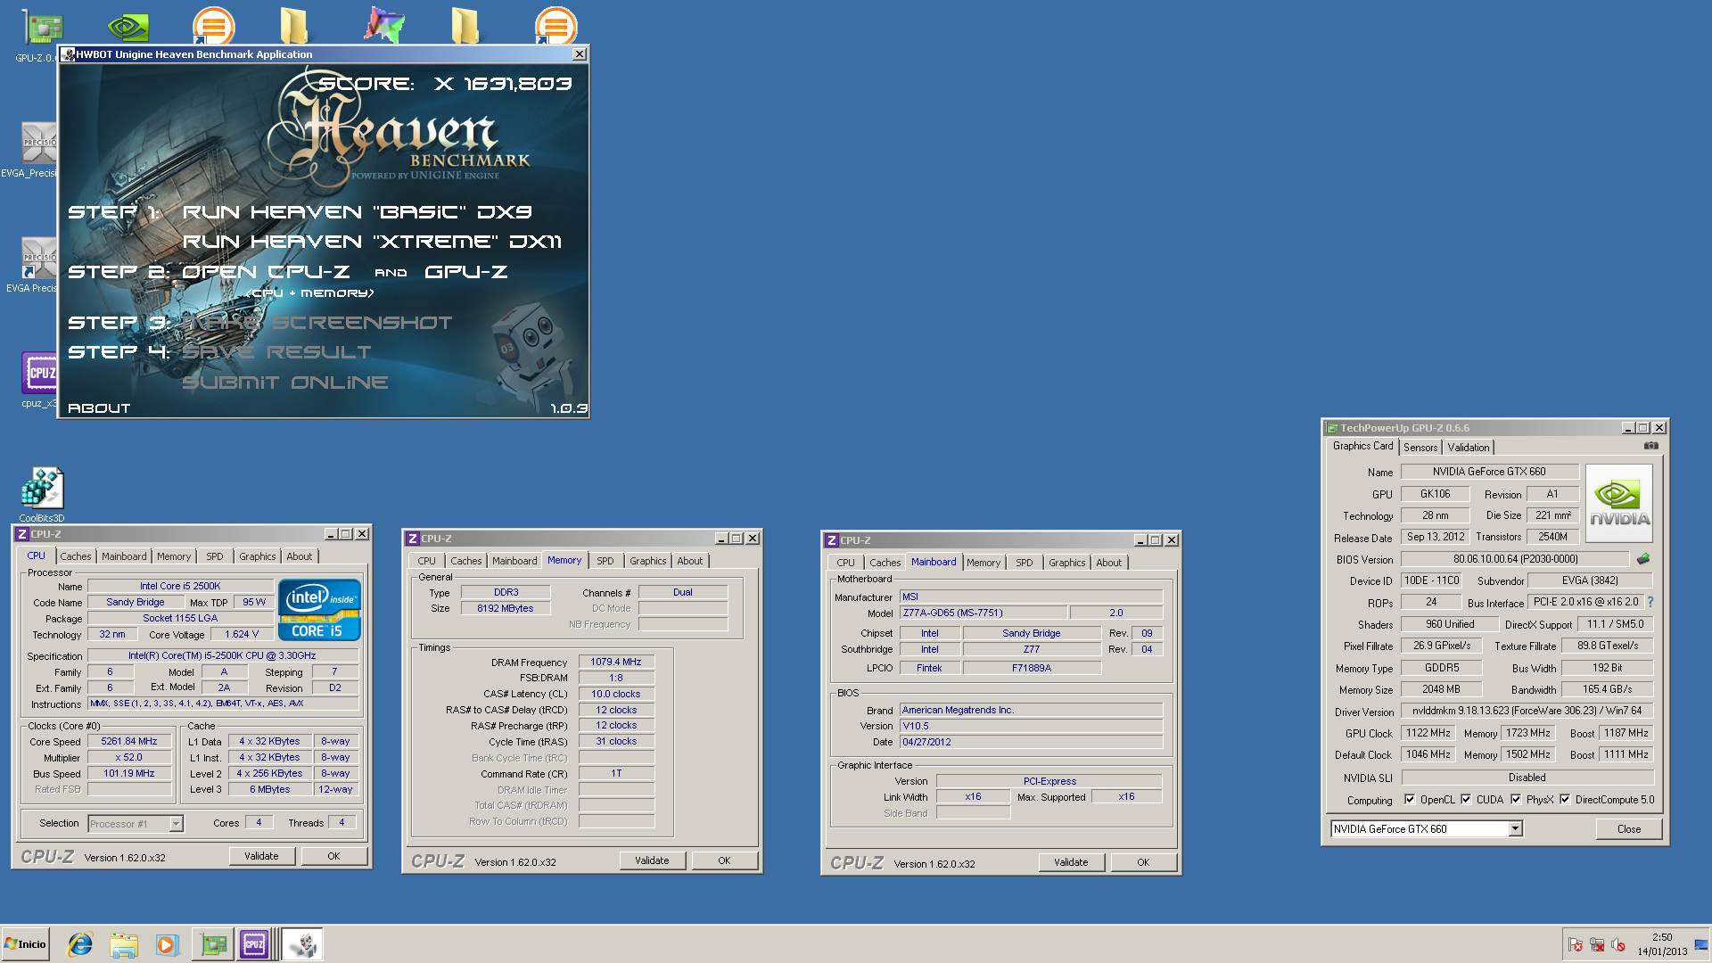Toggle the OpenCL checkbox in GPU-Z

pyautogui.click(x=1410, y=799)
